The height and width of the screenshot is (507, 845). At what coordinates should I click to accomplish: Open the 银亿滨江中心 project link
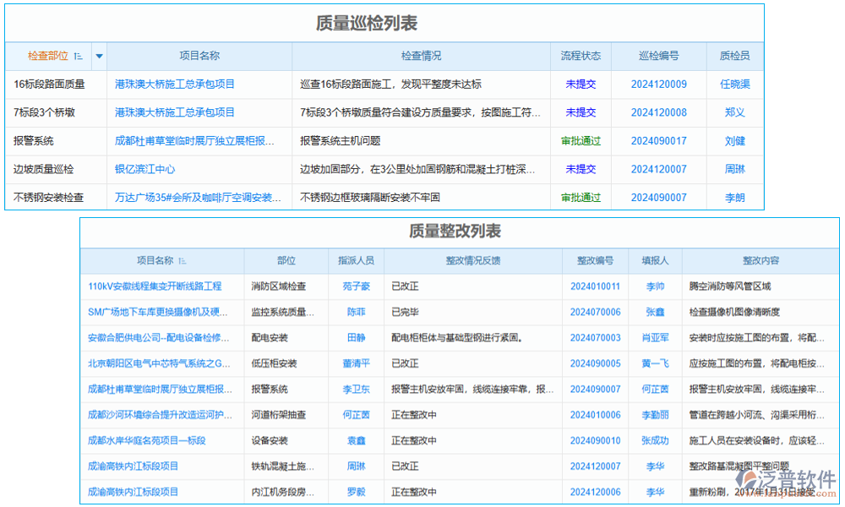(x=145, y=169)
